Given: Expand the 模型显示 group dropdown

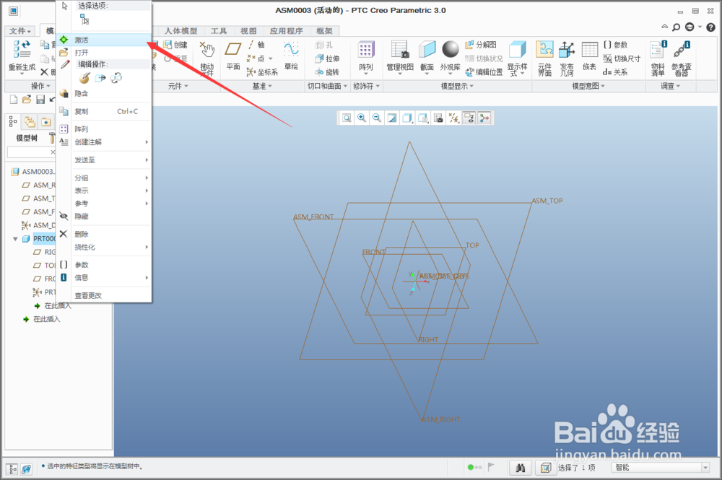Looking at the screenshot, I should [457, 86].
